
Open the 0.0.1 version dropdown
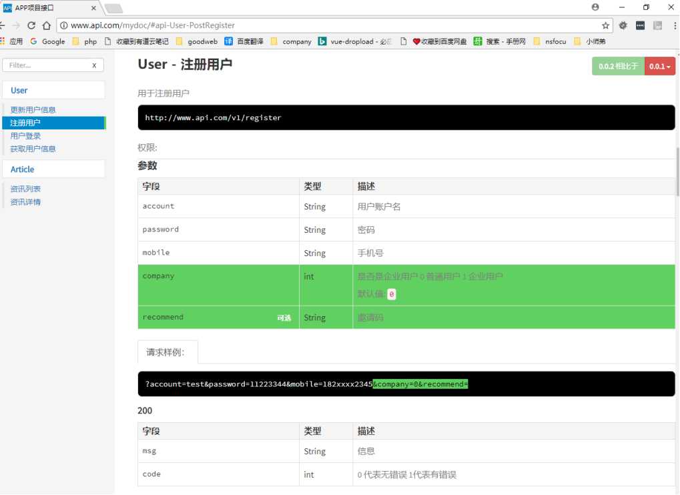[x=659, y=66]
